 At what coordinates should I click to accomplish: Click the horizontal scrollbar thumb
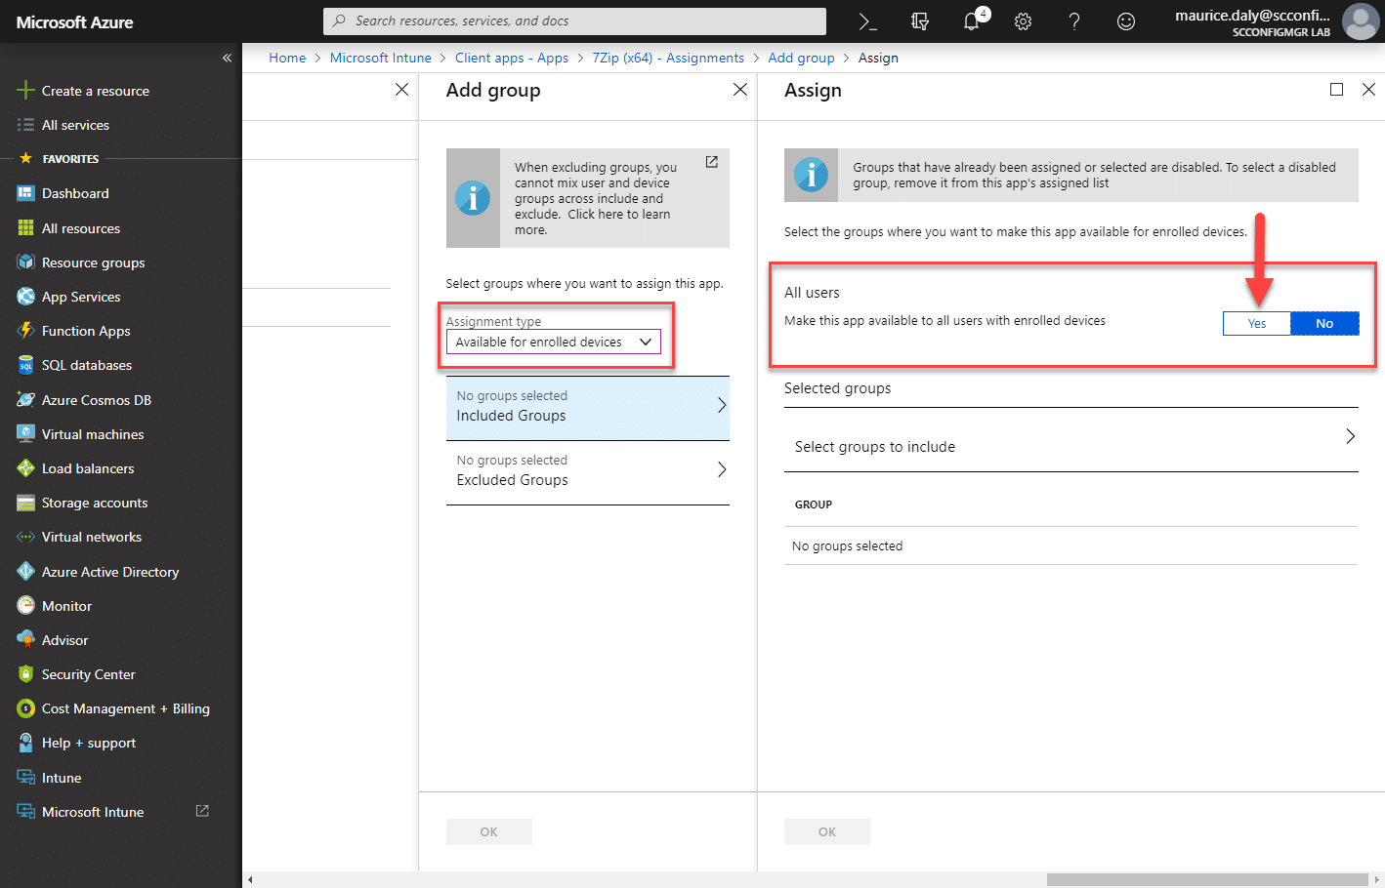pyautogui.click(x=1206, y=879)
